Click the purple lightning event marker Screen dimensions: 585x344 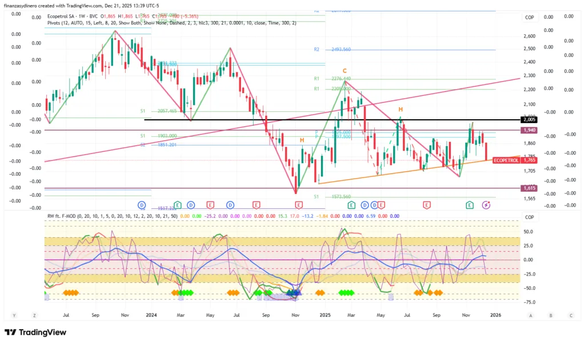point(487,204)
